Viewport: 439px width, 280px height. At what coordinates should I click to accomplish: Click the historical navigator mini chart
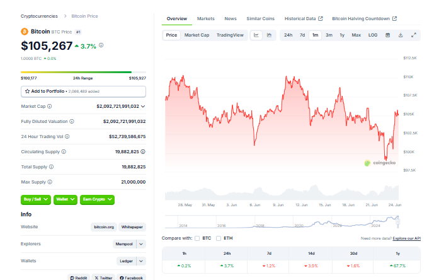282,222
